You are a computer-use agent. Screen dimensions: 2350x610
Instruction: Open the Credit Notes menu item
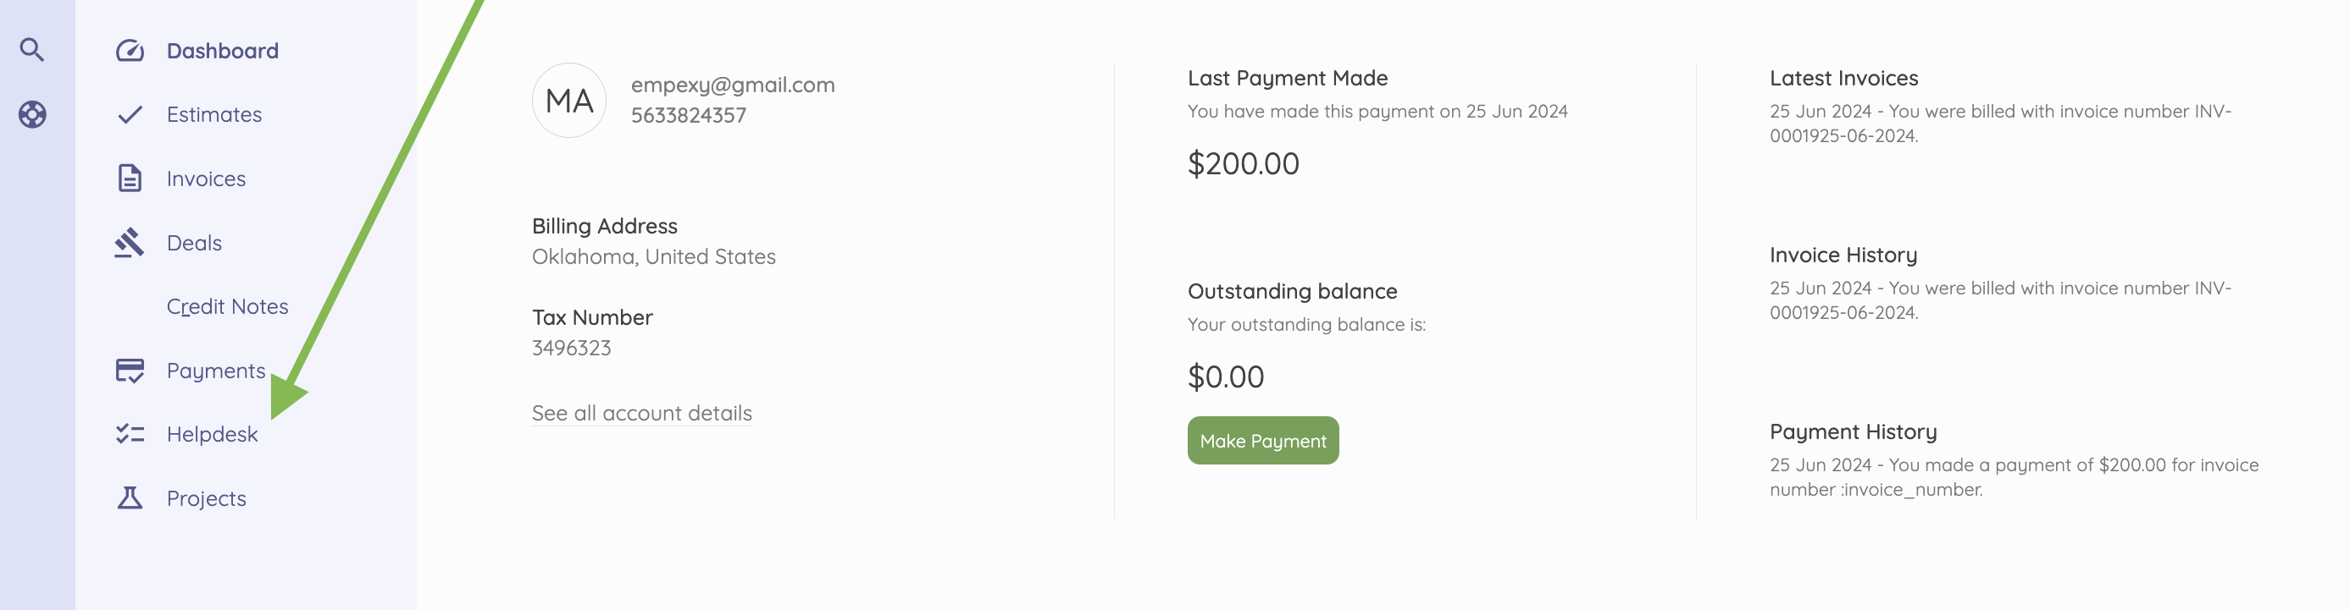227,307
